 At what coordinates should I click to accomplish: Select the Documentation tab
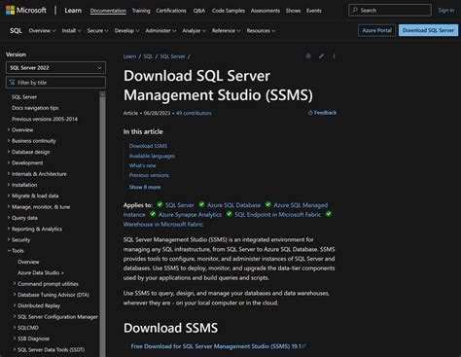108,11
